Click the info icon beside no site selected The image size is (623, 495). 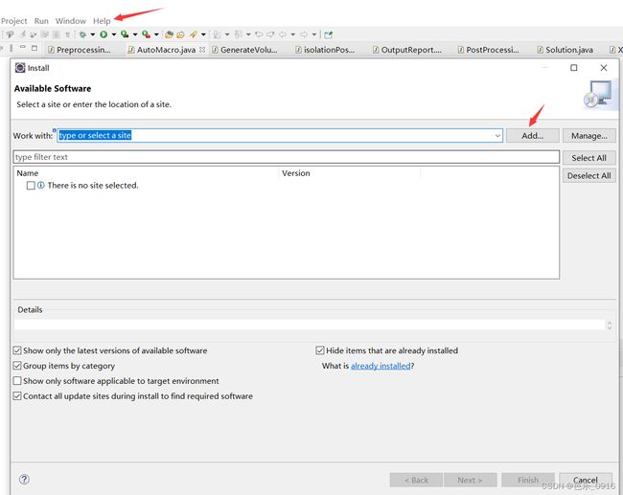pyautogui.click(x=41, y=185)
